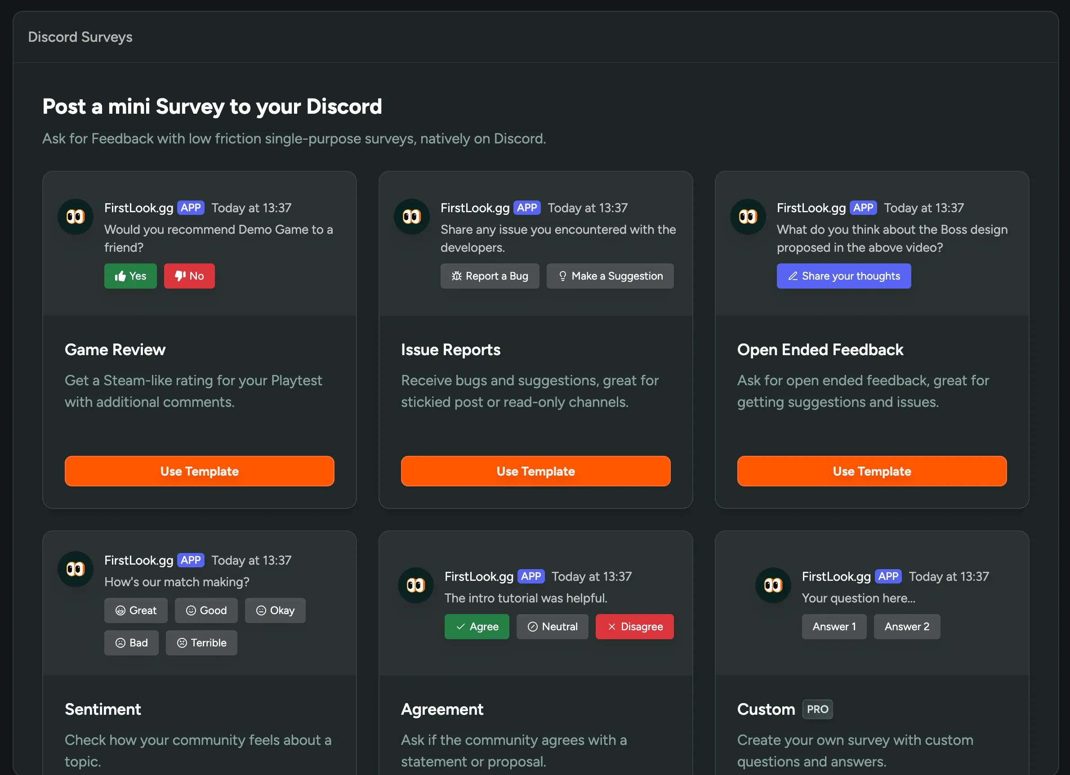This screenshot has width=1070, height=775.
Task: Click the FirstLook.gg avatar in the Game Review card
Action: click(x=76, y=217)
